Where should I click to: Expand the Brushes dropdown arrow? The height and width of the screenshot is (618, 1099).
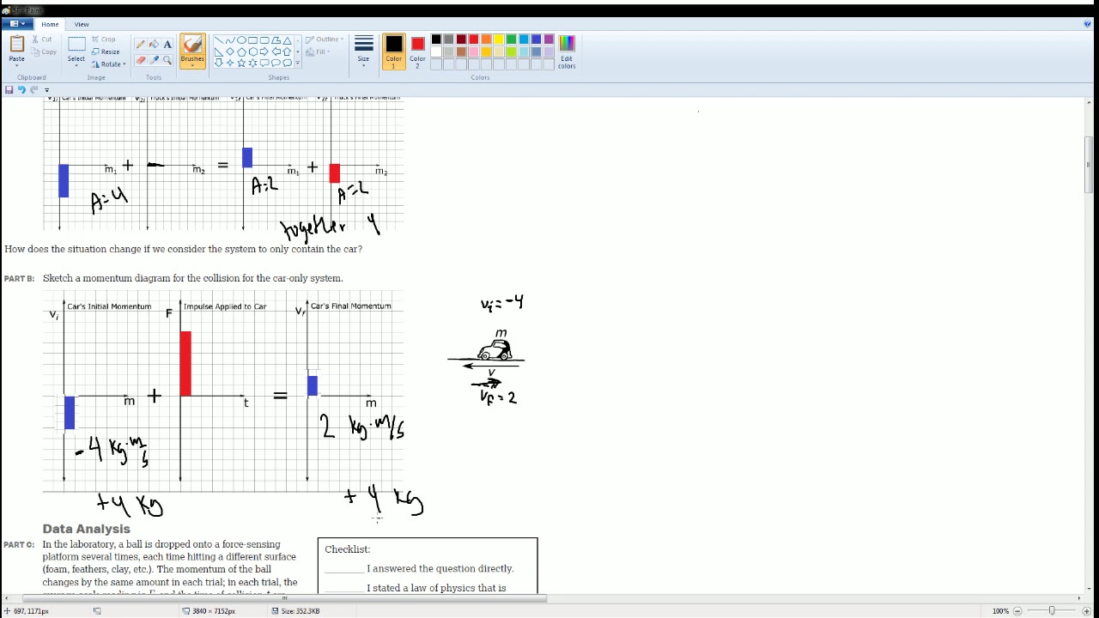click(192, 65)
